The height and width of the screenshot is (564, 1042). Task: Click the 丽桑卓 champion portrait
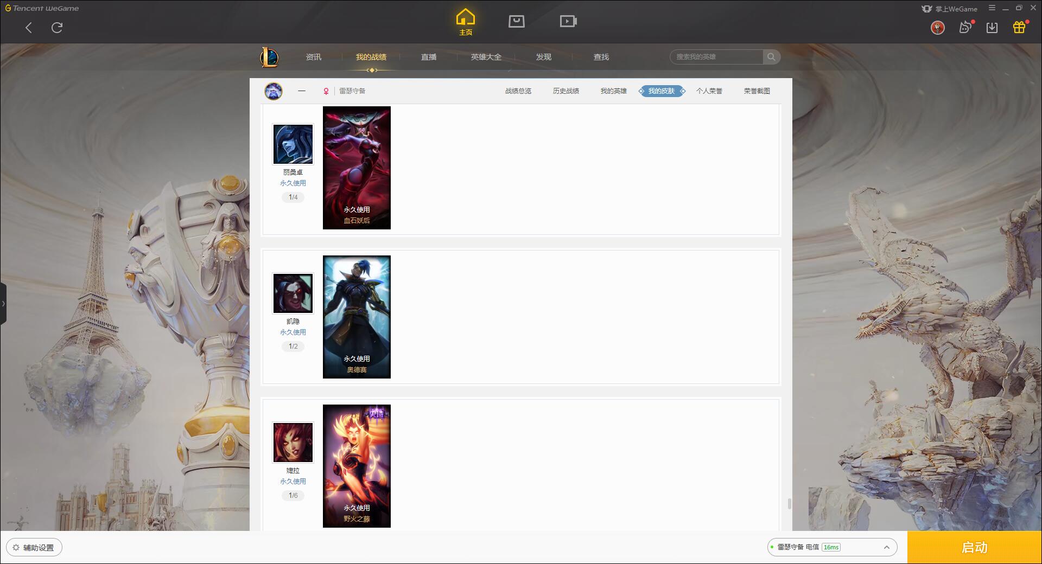coord(293,144)
